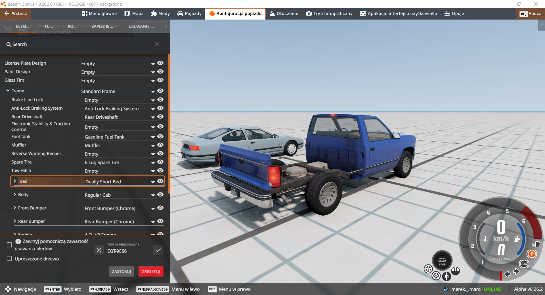The height and width of the screenshot is (295, 545).
Task: Toggle visibility eye for Rear Driveshaft
Action: pos(160,116)
